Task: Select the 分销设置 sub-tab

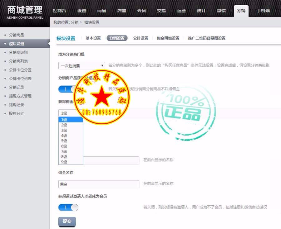Action: (x=117, y=38)
